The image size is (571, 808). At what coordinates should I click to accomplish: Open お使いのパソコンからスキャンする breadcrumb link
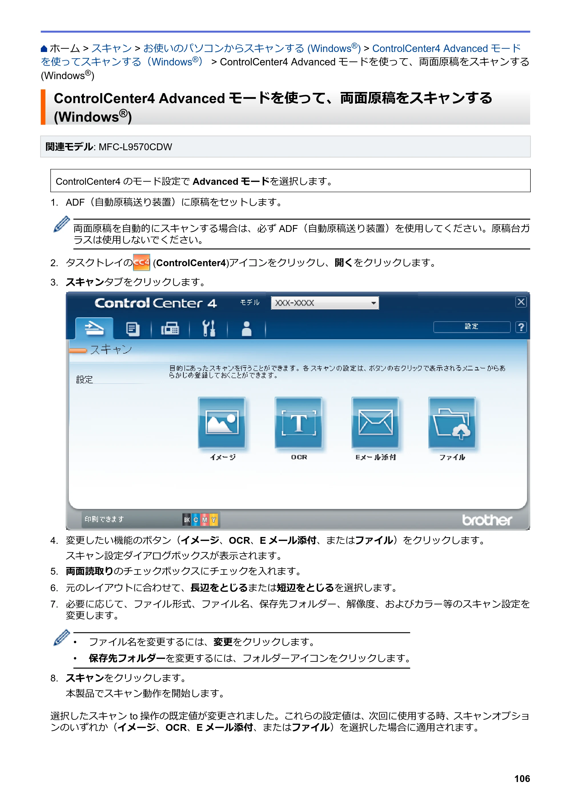coord(252,48)
